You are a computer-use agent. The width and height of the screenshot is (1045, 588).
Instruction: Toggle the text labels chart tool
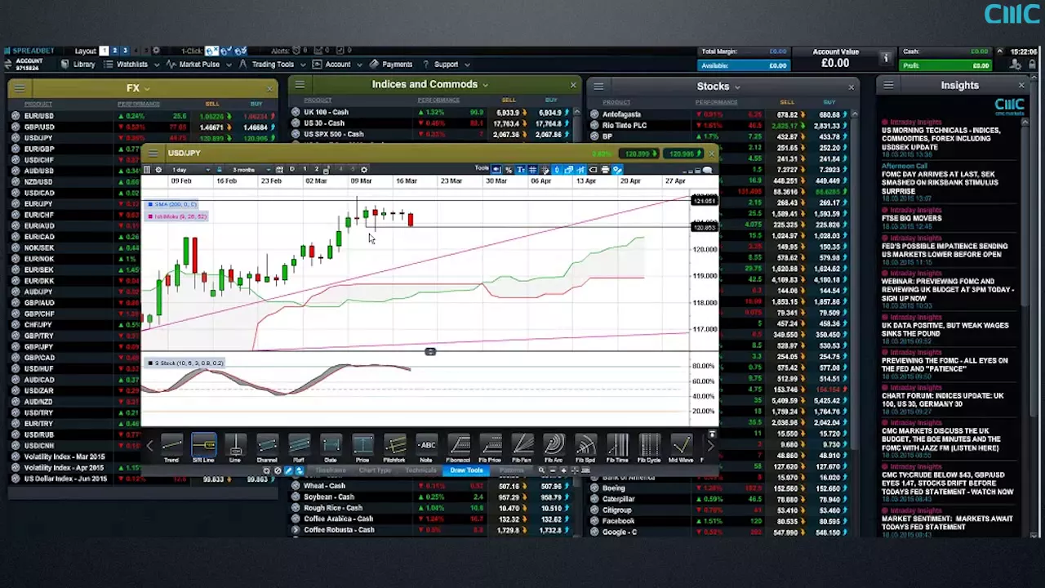[x=520, y=170]
